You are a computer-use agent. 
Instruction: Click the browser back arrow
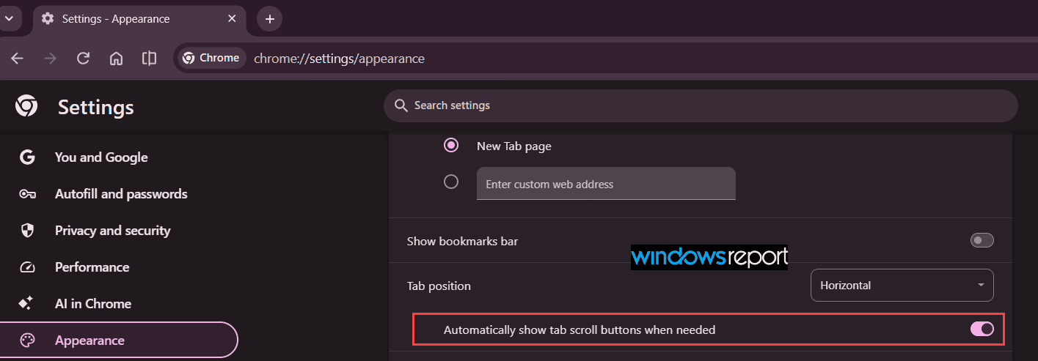[x=17, y=59]
